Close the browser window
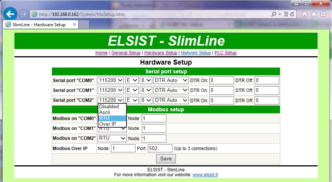 click(x=321, y=3)
